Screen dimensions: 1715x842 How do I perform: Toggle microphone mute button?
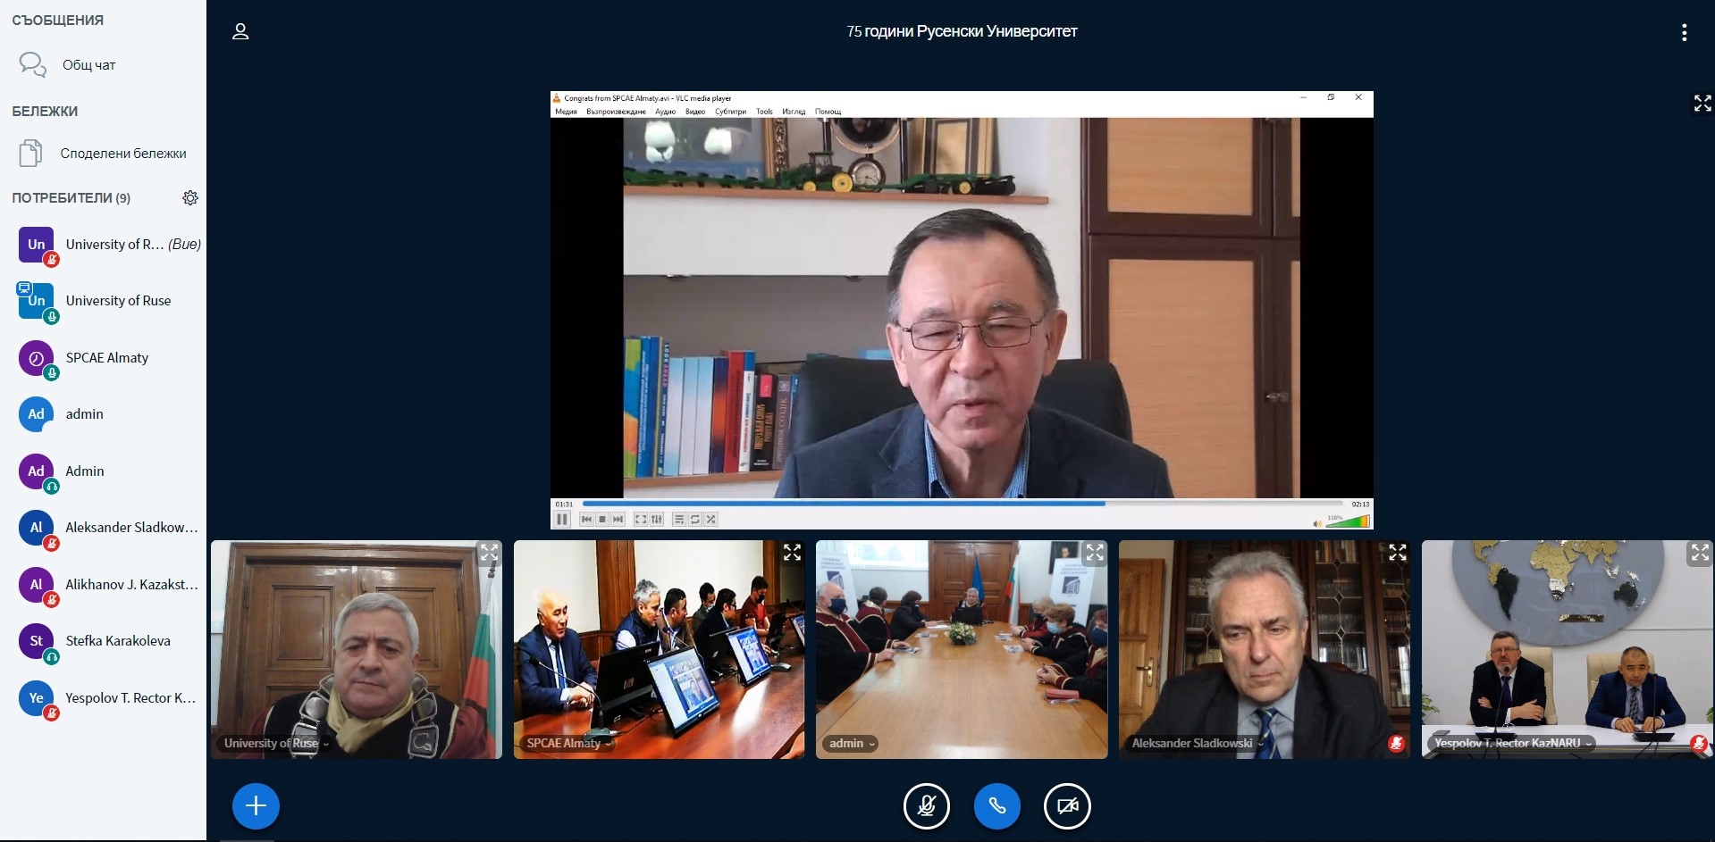927,806
